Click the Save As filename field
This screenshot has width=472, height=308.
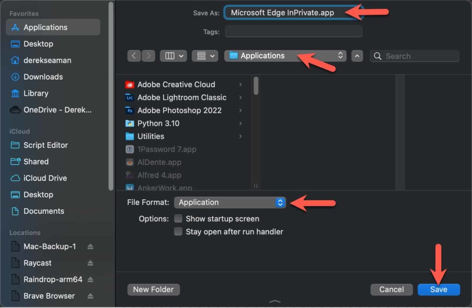pyautogui.click(x=294, y=12)
